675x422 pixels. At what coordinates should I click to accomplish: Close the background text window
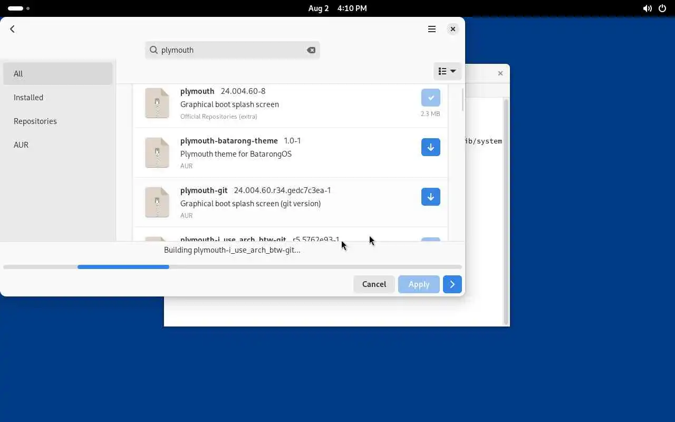coord(500,73)
